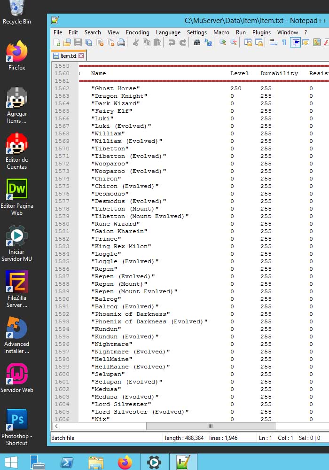Click the Save toolbar icon
329x470 pixels.
tap(78, 43)
